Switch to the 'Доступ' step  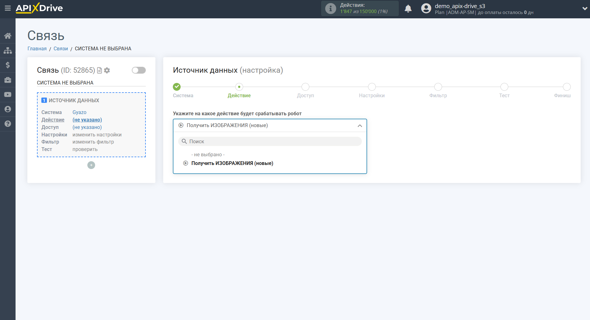pyautogui.click(x=305, y=87)
